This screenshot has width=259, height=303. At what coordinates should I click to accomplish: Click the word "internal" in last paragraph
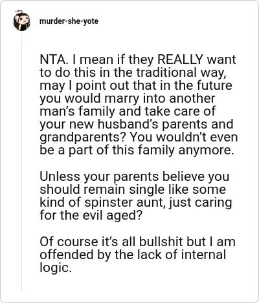pos(203,255)
